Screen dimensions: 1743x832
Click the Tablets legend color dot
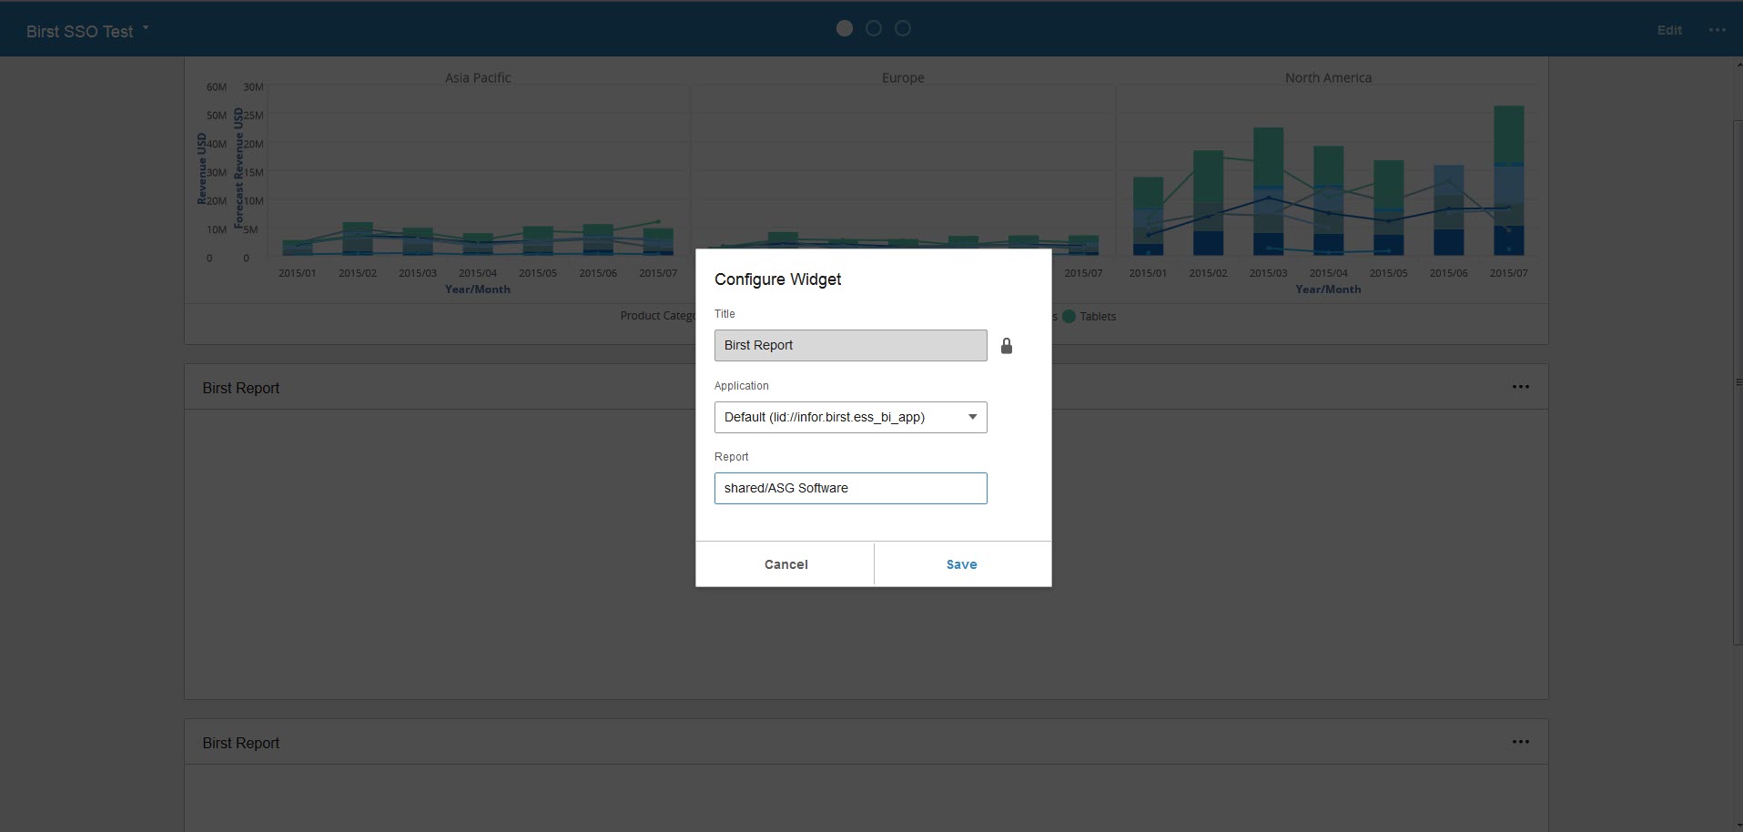pos(1069,316)
